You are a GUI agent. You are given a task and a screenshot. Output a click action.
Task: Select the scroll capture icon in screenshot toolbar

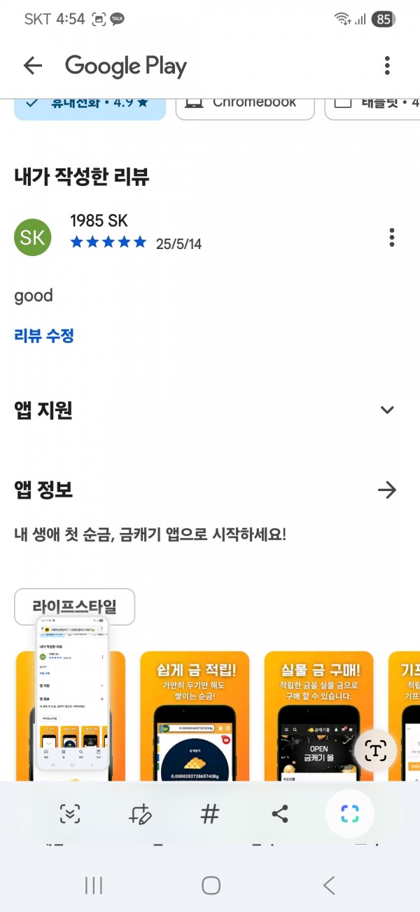(70, 814)
